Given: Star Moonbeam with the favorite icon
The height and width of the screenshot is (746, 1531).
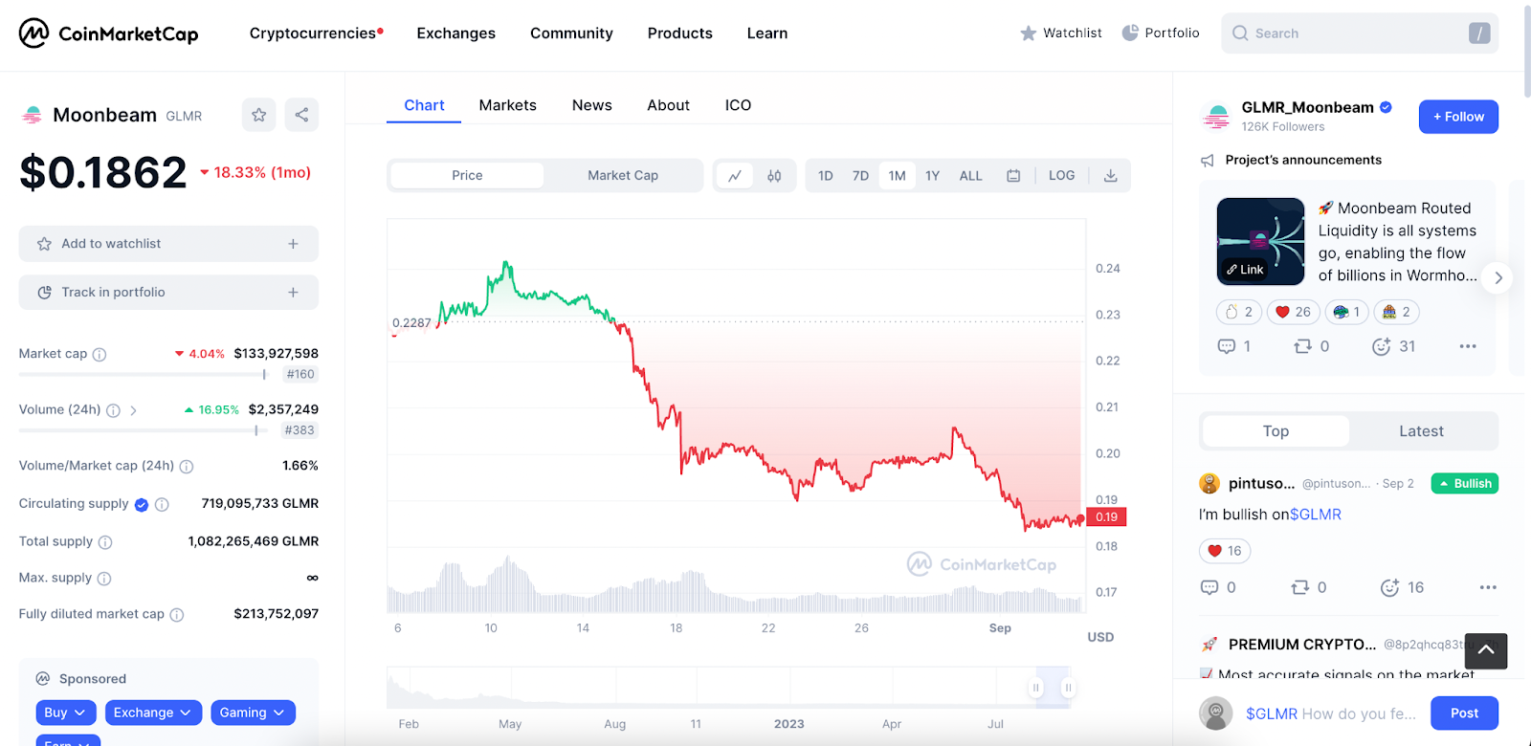Looking at the screenshot, I should tap(258, 115).
